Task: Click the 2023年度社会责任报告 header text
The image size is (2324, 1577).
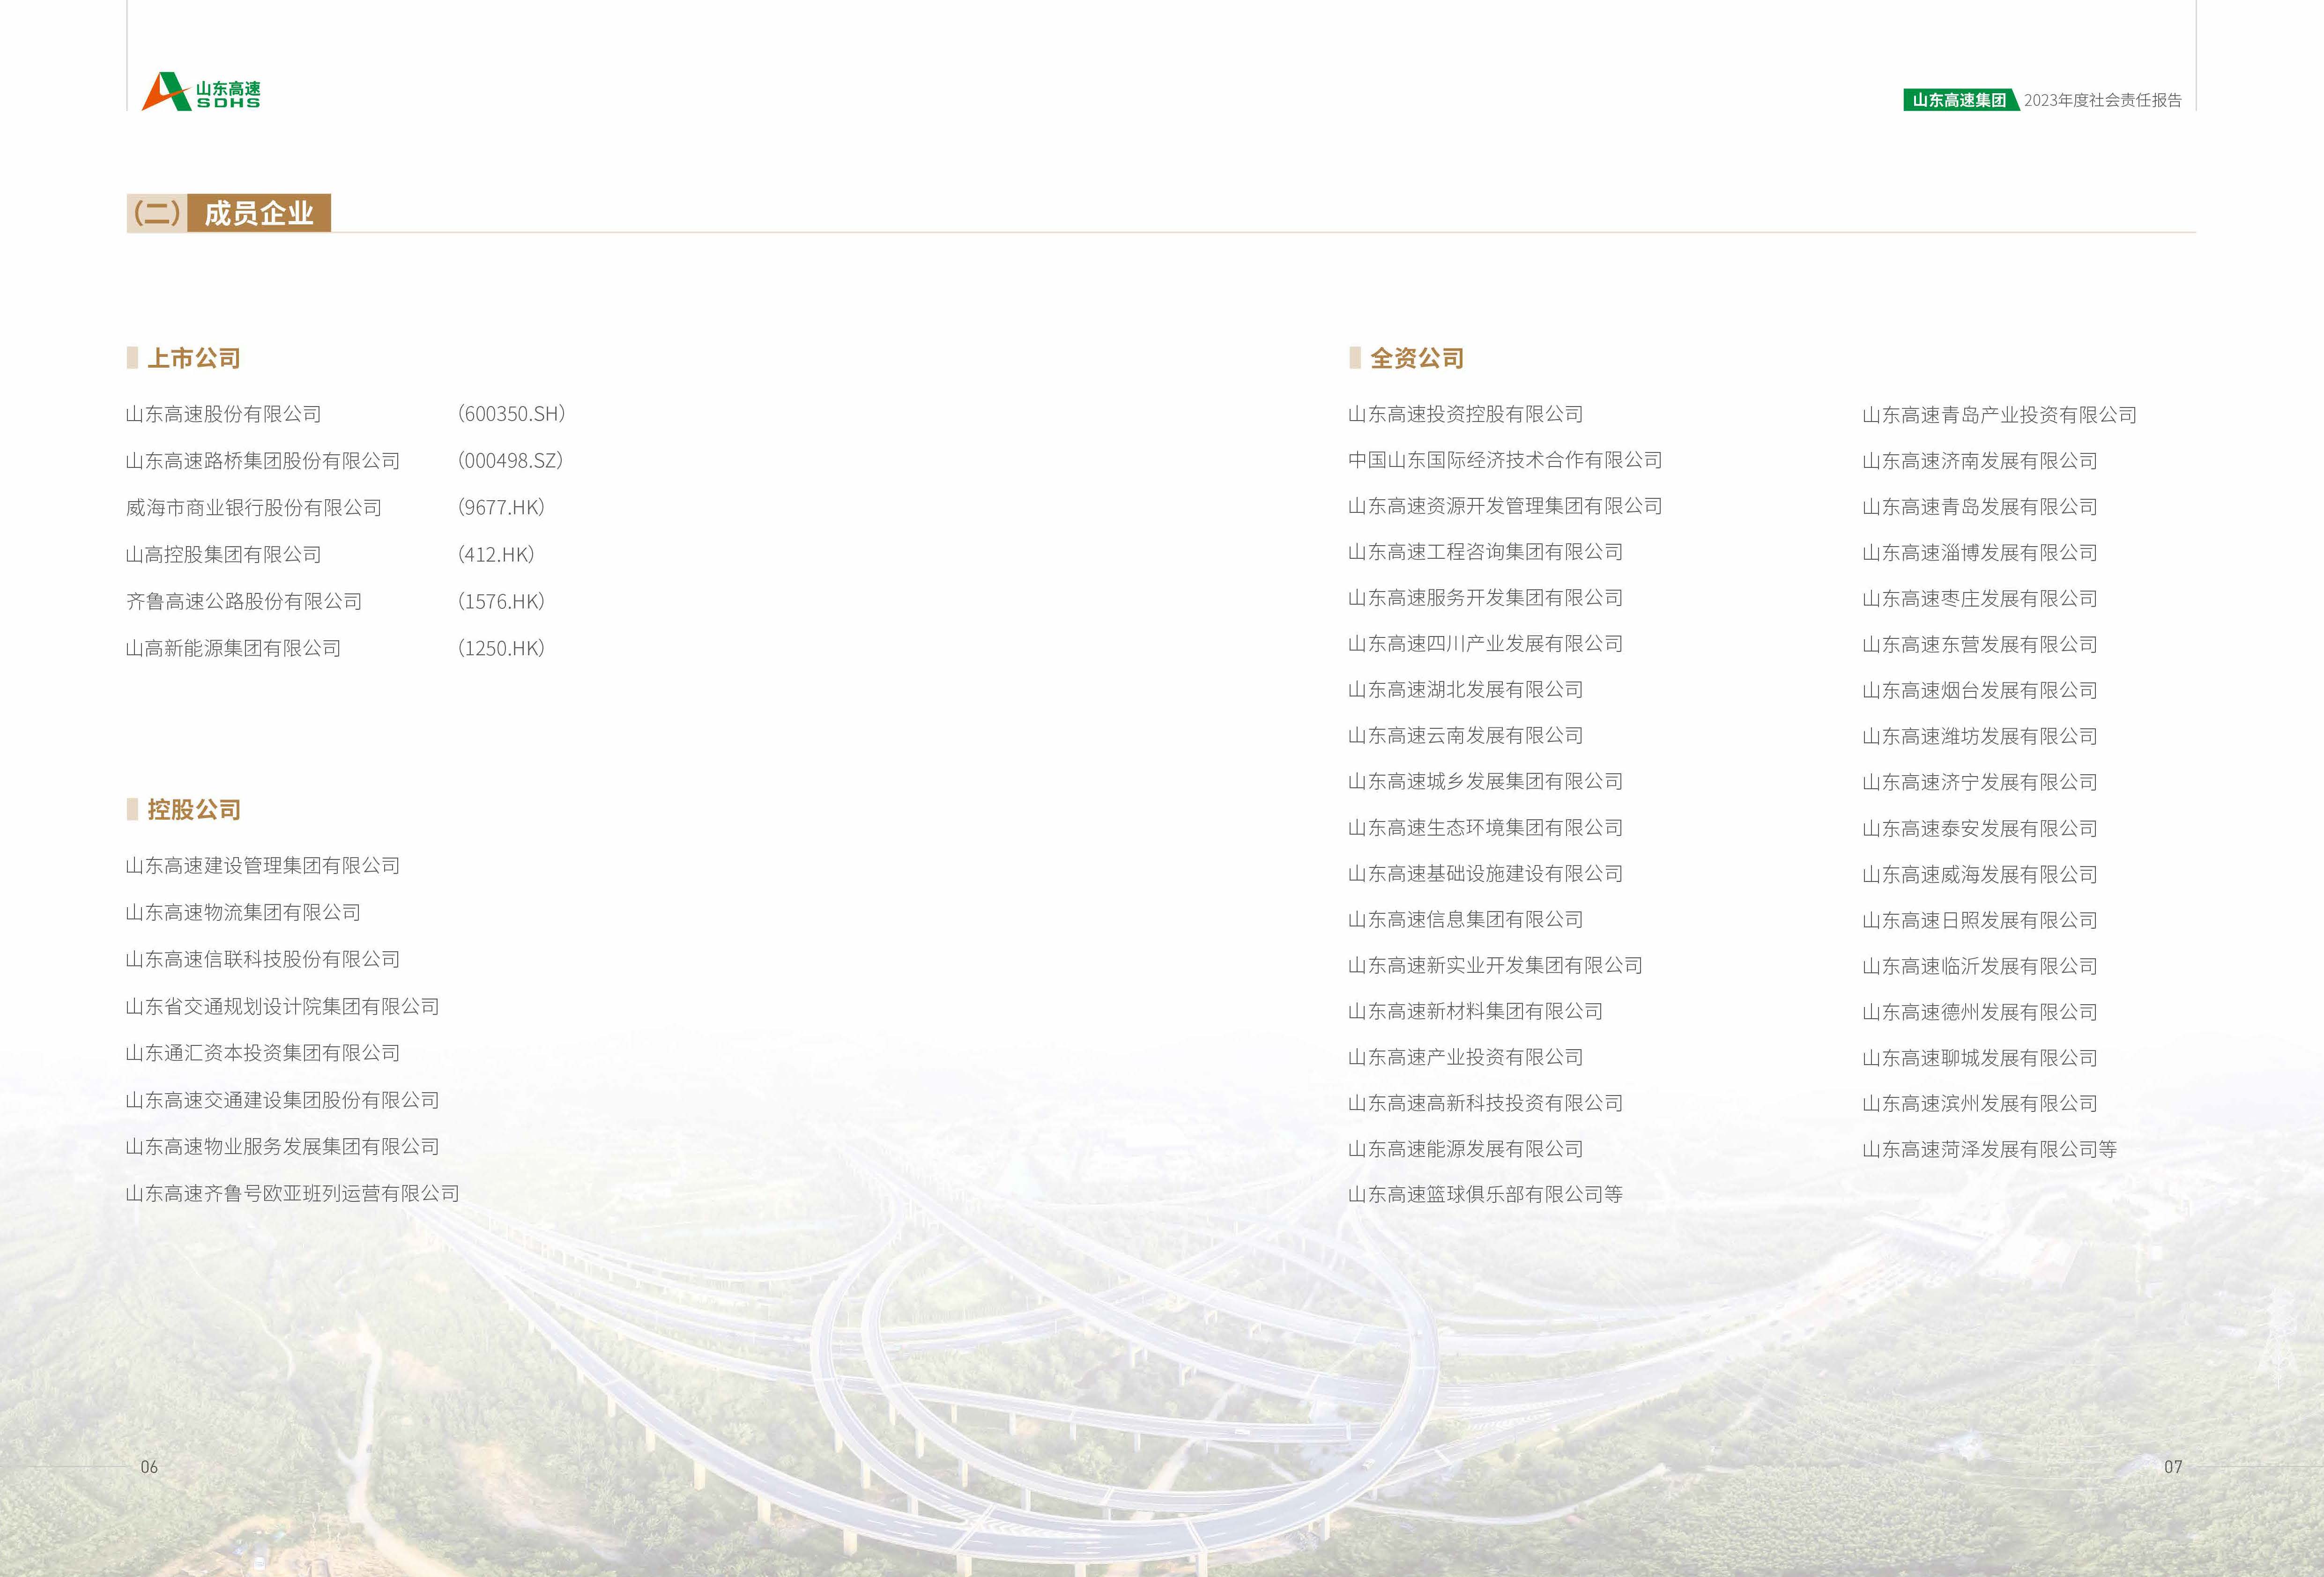Action: (x=2102, y=100)
